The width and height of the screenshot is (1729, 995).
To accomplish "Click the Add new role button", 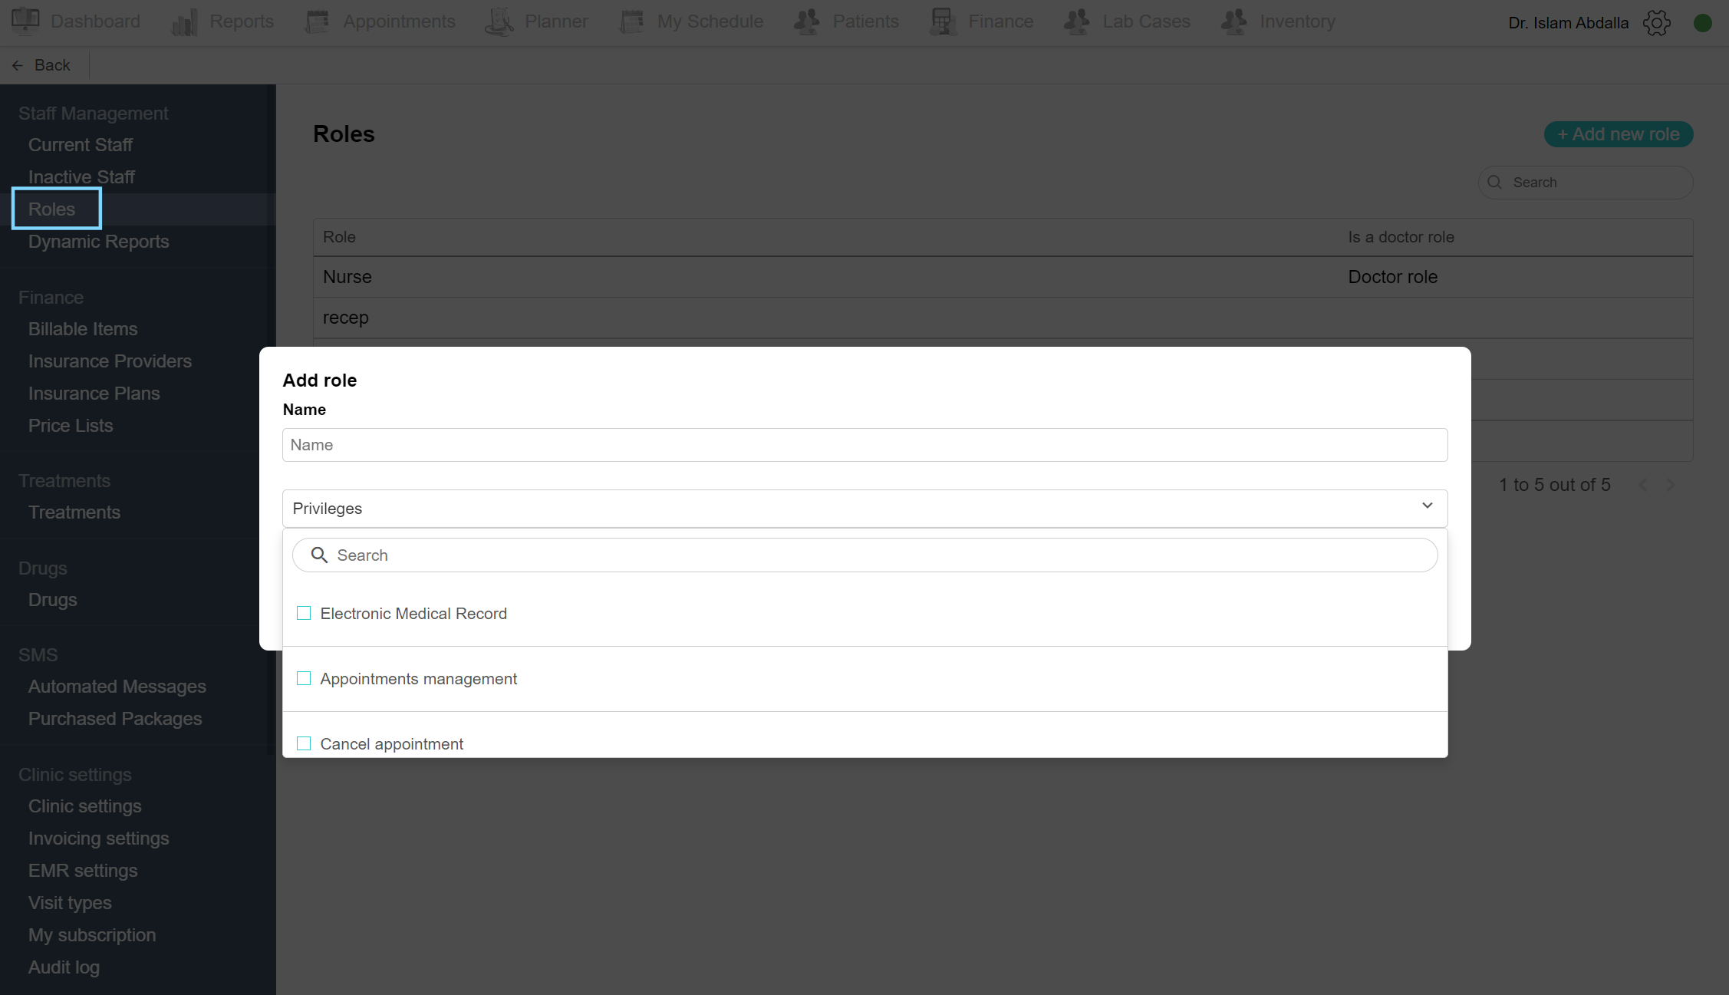I will pyautogui.click(x=1619, y=134).
